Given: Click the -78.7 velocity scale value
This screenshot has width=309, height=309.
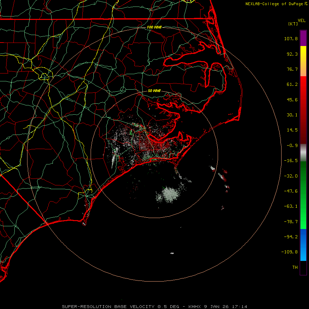Looking at the screenshot, I should (291, 222).
